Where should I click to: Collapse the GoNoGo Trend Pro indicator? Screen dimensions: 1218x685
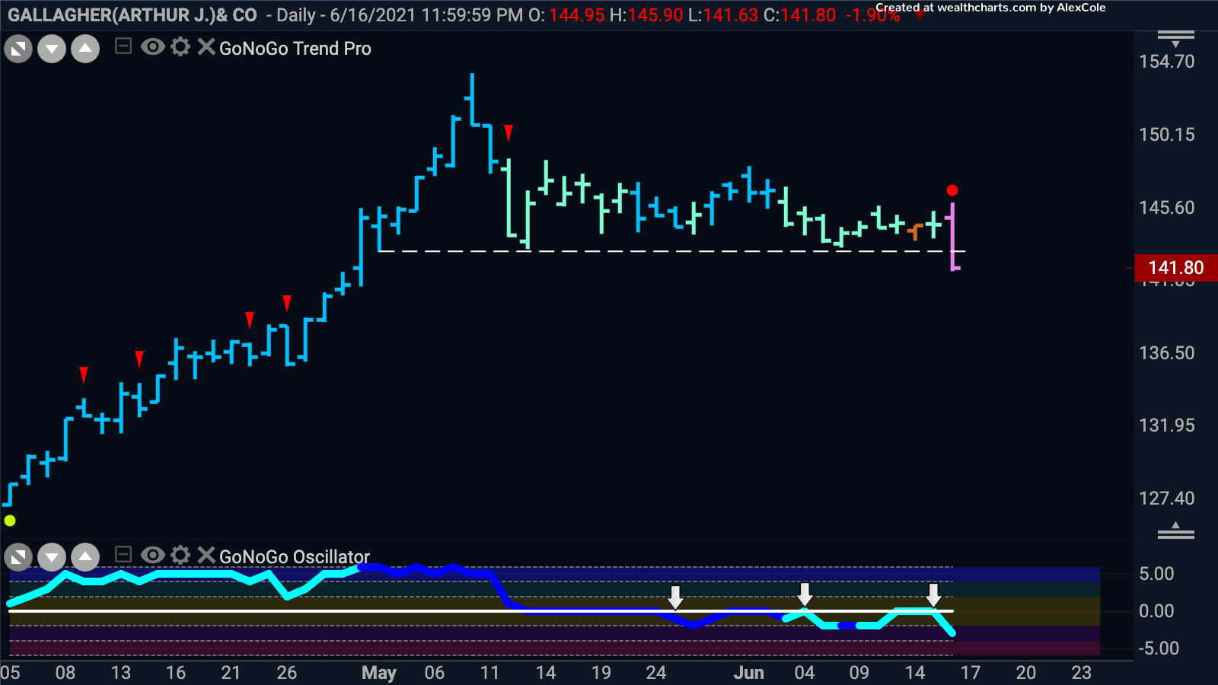[x=123, y=47]
